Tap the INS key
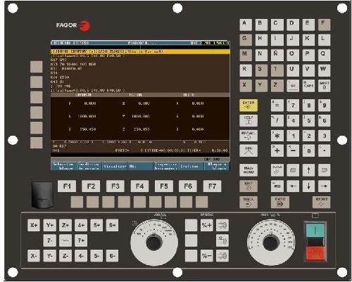Image resolution: width=352 pixels, height=282 pixels. (277, 186)
